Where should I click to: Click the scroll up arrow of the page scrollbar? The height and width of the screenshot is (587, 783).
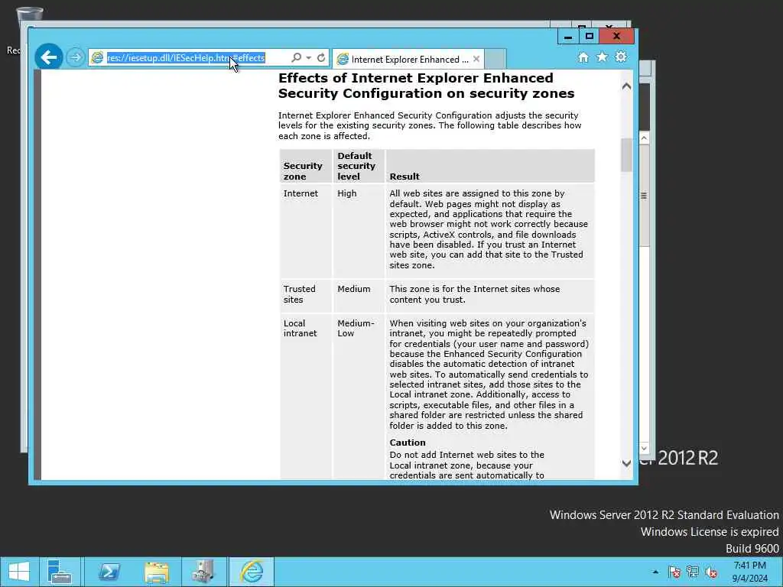point(626,86)
